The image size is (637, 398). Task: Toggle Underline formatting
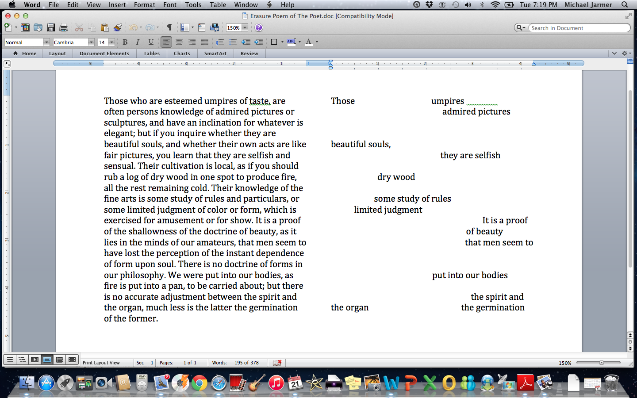click(151, 42)
